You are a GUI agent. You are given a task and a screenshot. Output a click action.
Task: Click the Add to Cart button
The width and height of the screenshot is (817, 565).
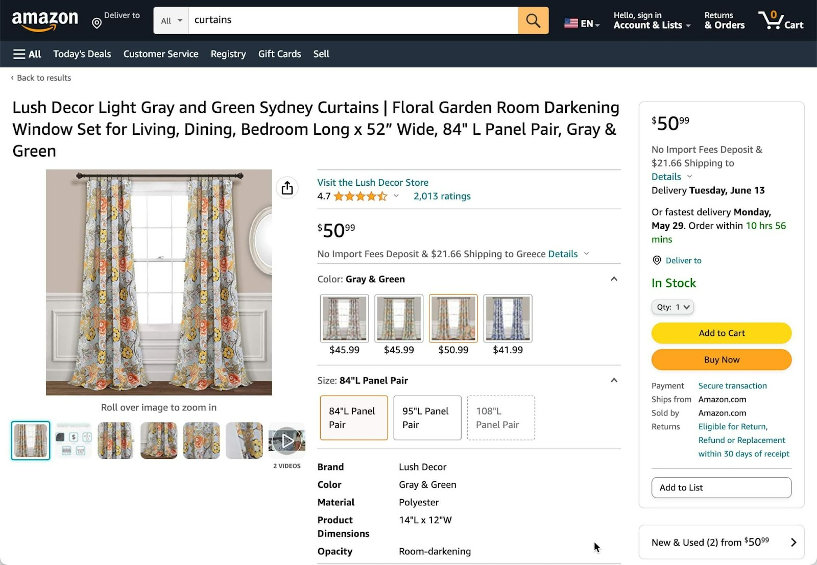pyautogui.click(x=721, y=333)
